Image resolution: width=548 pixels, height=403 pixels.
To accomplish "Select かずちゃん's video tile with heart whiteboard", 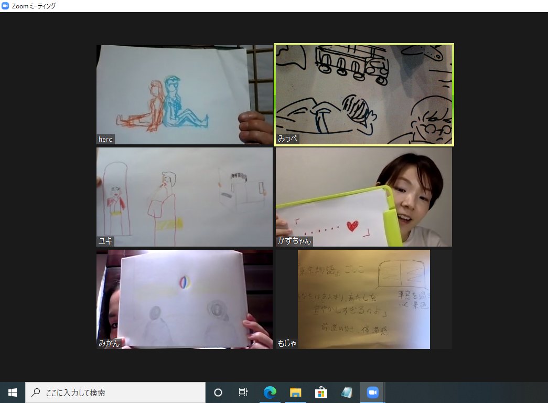I will pos(364,197).
